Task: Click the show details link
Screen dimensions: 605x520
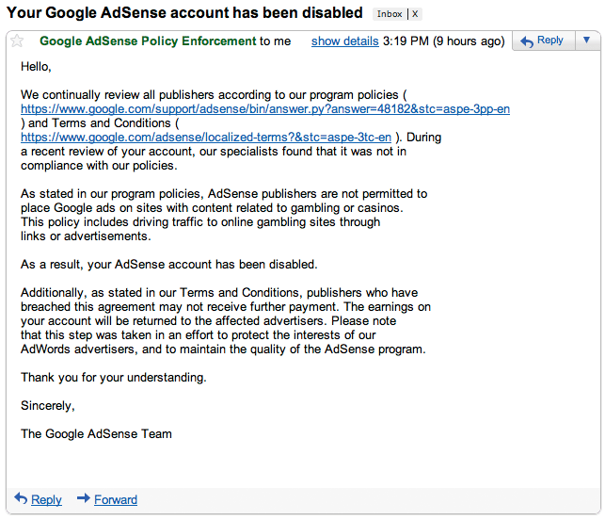Action: 345,41
